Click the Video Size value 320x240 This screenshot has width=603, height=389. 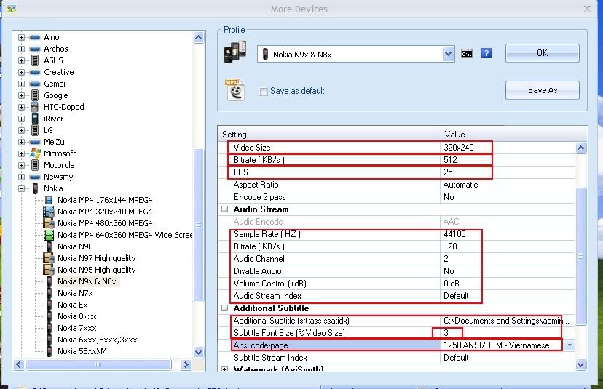click(x=459, y=148)
